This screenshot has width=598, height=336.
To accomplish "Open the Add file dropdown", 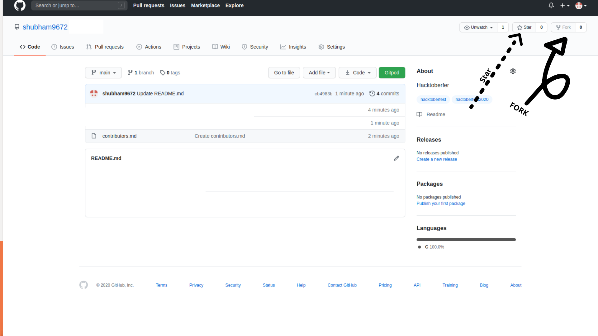I will point(319,72).
